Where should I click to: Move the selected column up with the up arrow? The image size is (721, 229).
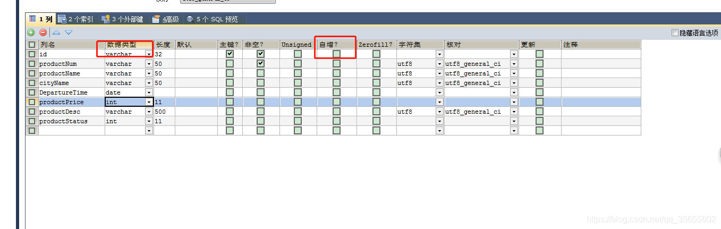click(56, 33)
